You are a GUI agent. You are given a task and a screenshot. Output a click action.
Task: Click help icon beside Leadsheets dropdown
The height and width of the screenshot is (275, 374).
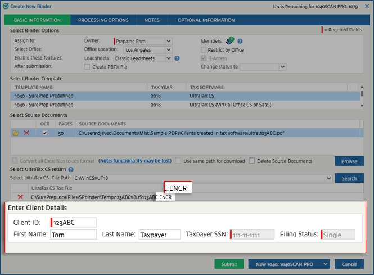[177, 58]
